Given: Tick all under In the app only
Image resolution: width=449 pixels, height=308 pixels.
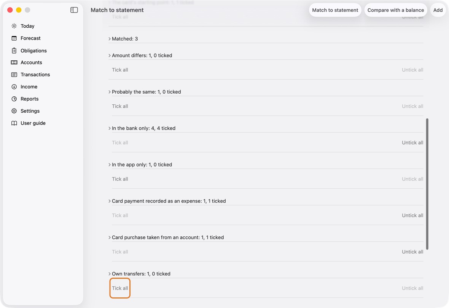Looking at the screenshot, I should coord(120,179).
